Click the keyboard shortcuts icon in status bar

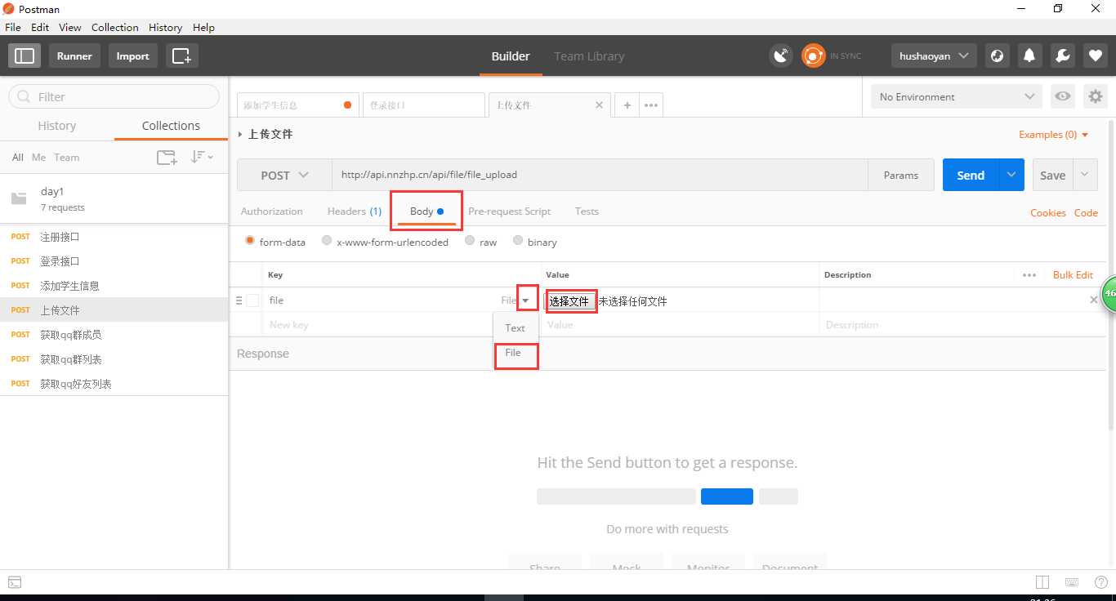[1071, 582]
